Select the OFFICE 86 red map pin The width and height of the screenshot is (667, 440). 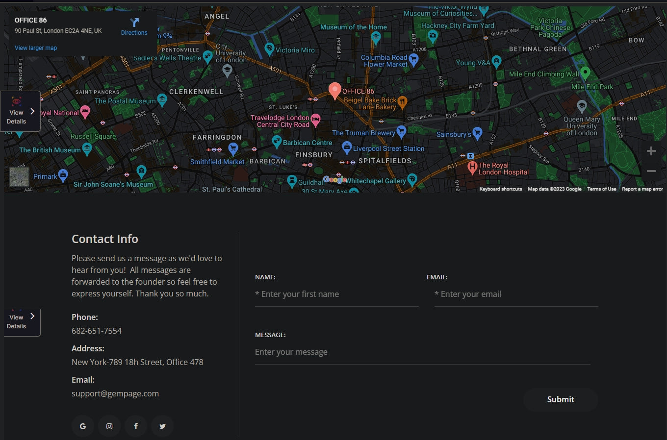point(334,91)
